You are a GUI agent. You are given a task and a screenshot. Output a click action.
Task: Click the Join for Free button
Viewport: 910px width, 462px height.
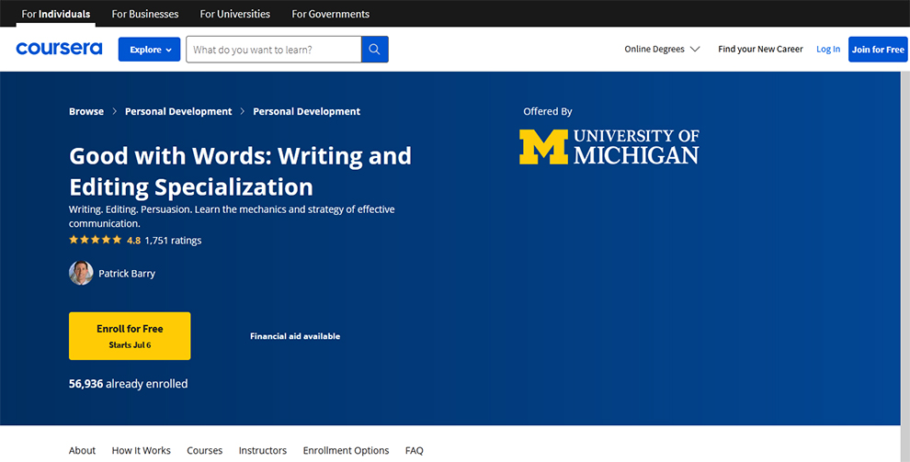(878, 50)
